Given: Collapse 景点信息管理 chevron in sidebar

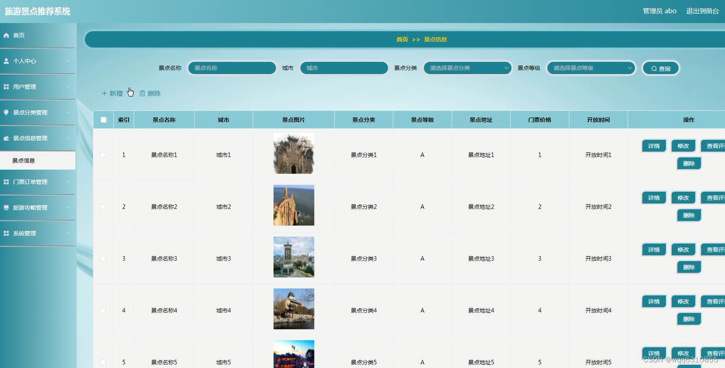Looking at the screenshot, I should point(68,138).
